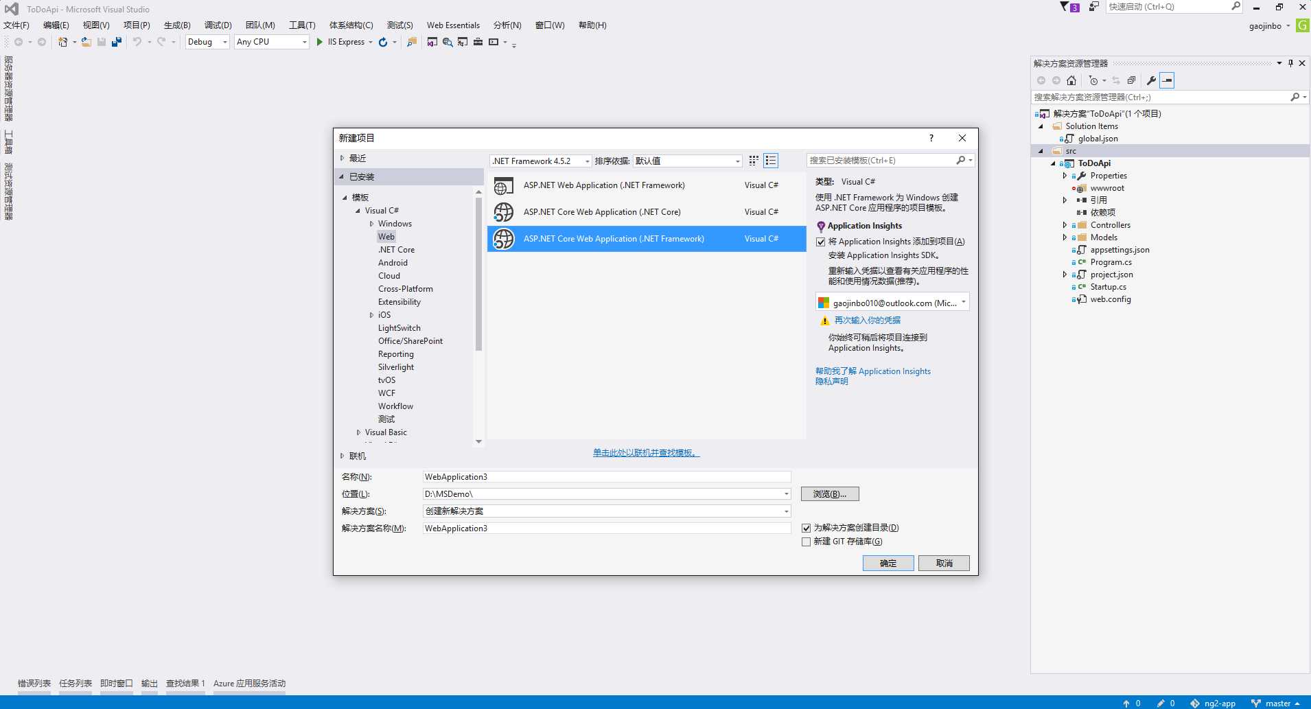The width and height of the screenshot is (1311, 709).
Task: Click the feedback icon beside Quick Launch
Action: click(1094, 7)
